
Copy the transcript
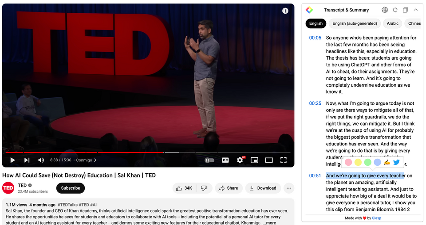click(x=405, y=10)
